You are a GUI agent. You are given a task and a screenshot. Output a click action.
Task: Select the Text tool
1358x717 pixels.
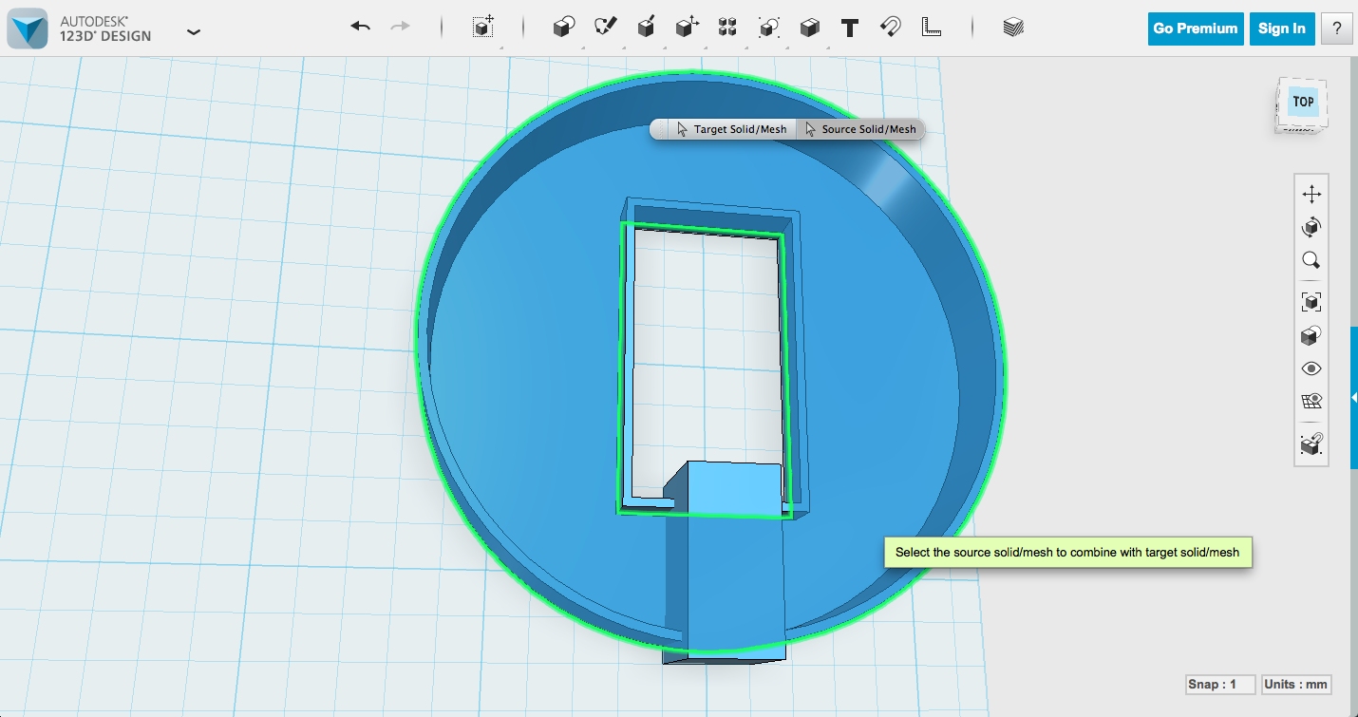[848, 28]
